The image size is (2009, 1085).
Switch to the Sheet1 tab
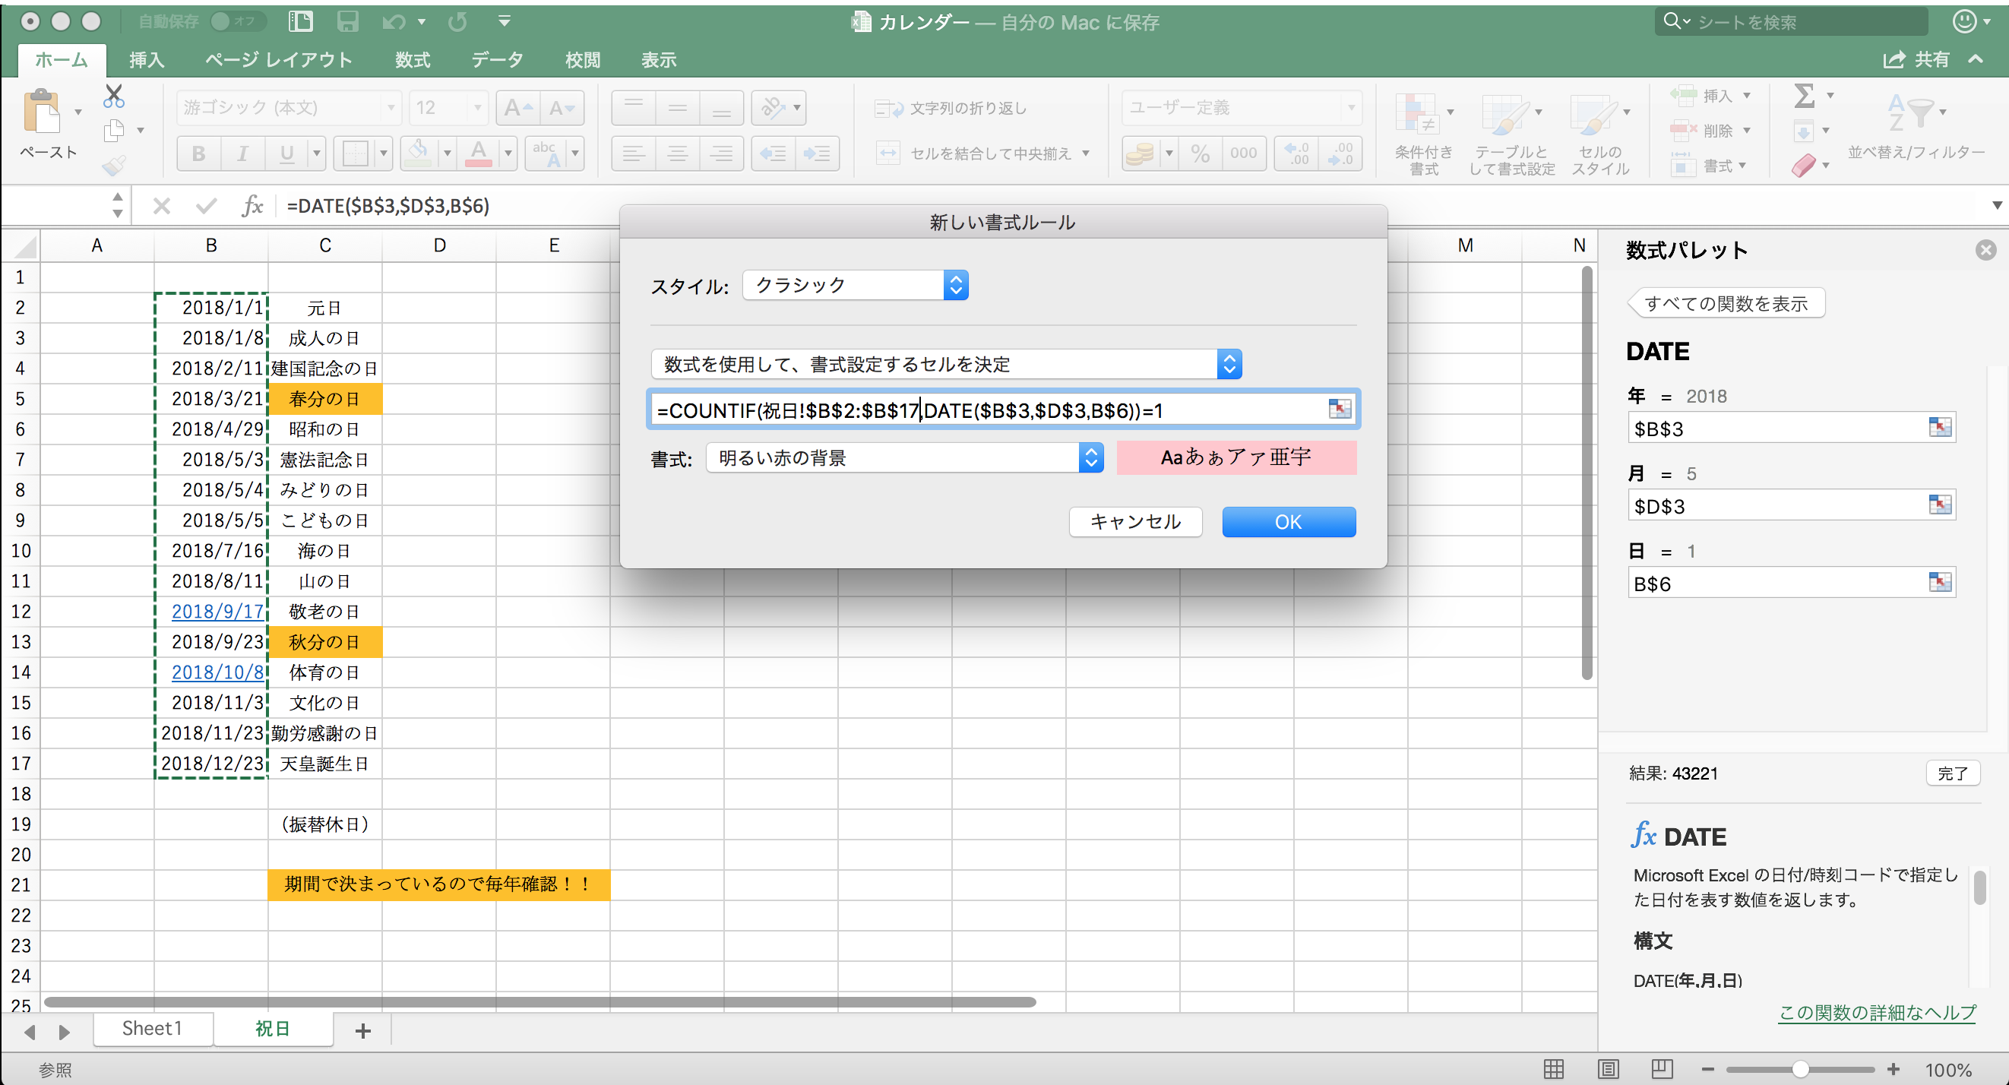pyautogui.click(x=152, y=1028)
